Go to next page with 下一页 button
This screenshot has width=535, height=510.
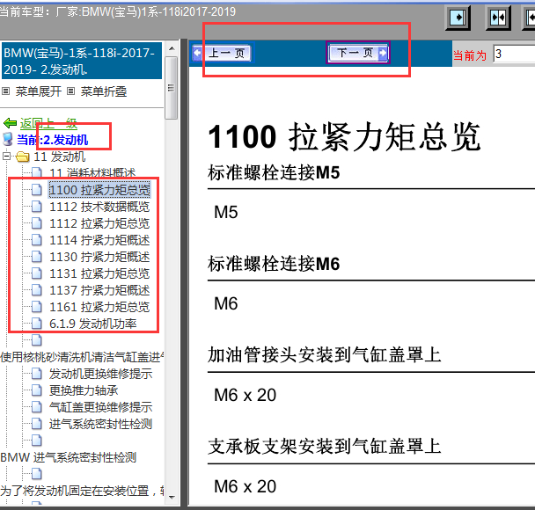point(358,53)
